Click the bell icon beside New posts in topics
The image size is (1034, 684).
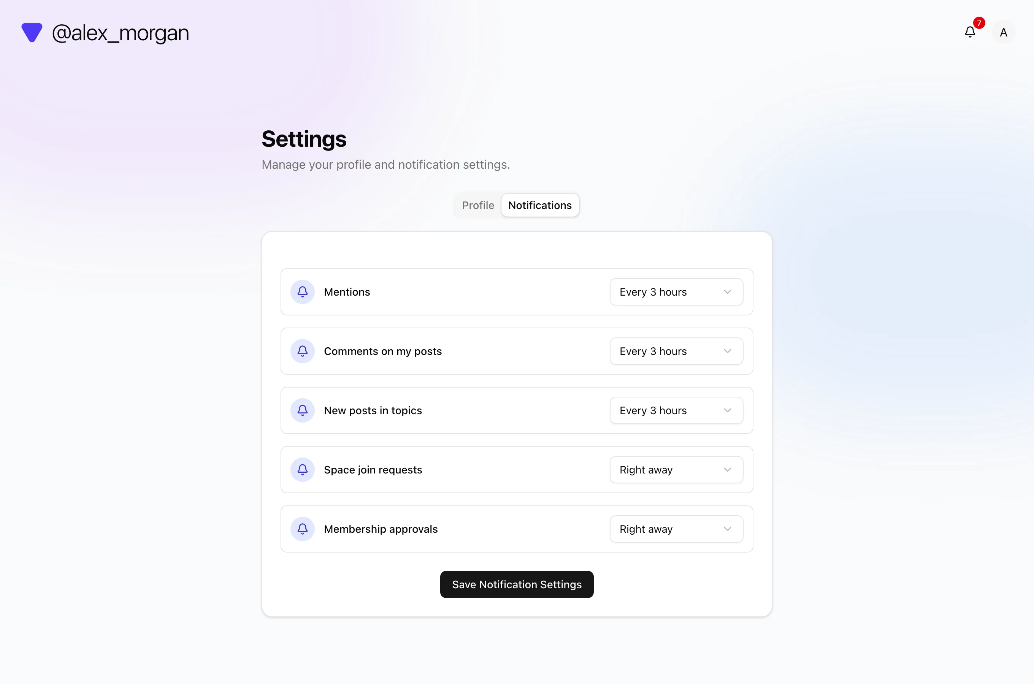(x=302, y=410)
